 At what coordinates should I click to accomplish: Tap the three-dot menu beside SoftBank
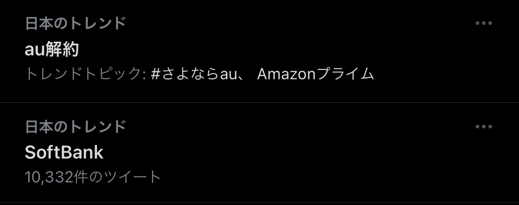tap(483, 127)
